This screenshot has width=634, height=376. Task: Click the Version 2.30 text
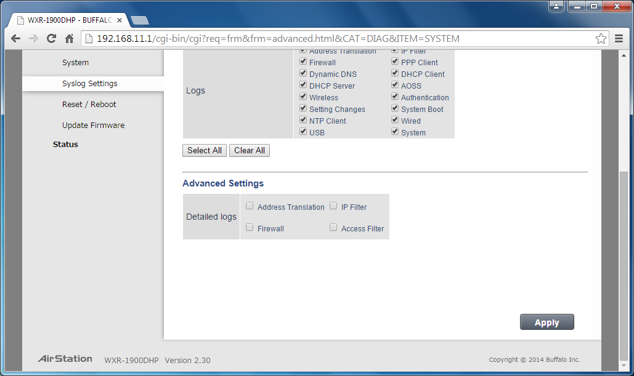[187, 360]
